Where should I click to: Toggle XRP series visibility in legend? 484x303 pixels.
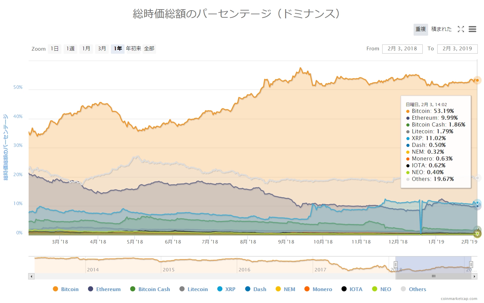point(226,289)
